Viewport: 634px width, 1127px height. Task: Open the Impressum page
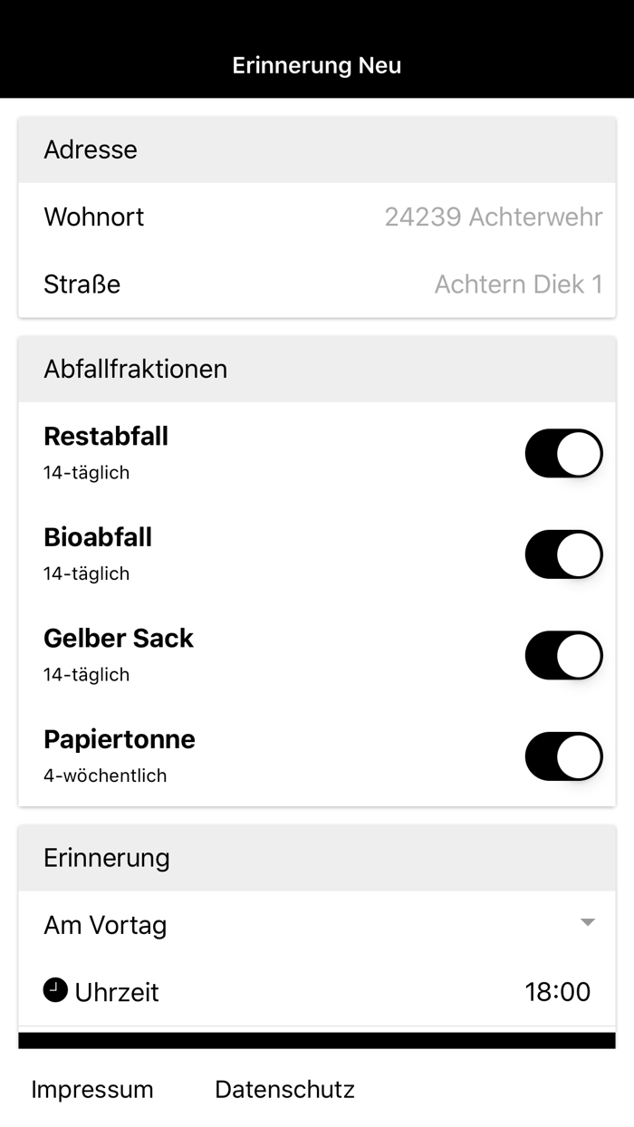[91, 1089]
